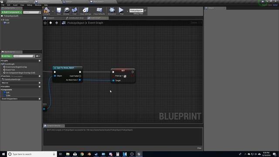Open the Debug menu
Viewport: 279px width, 157px height.
30,5
